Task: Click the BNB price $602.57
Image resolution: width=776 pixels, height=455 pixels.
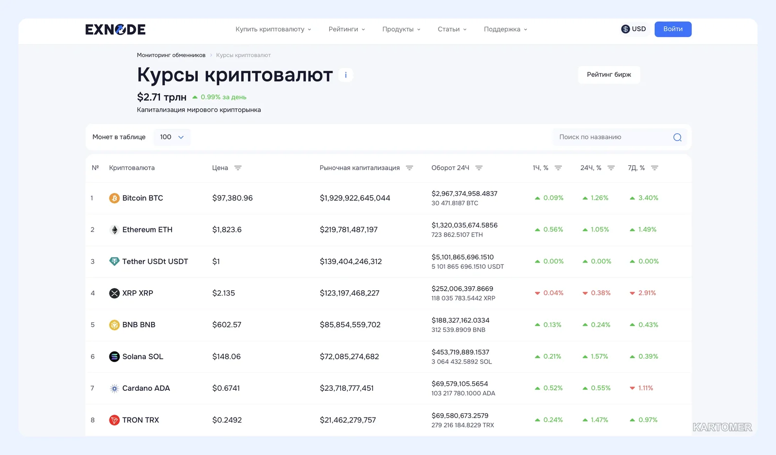Action: click(x=227, y=325)
